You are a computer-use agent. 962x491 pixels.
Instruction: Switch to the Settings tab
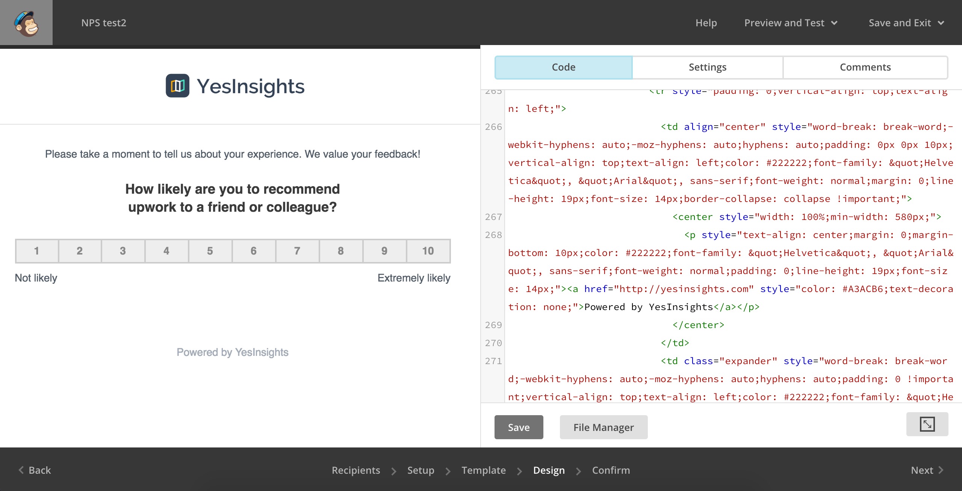(x=708, y=67)
